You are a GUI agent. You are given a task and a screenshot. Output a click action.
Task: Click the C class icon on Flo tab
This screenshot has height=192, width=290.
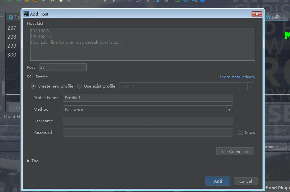tap(11, 17)
